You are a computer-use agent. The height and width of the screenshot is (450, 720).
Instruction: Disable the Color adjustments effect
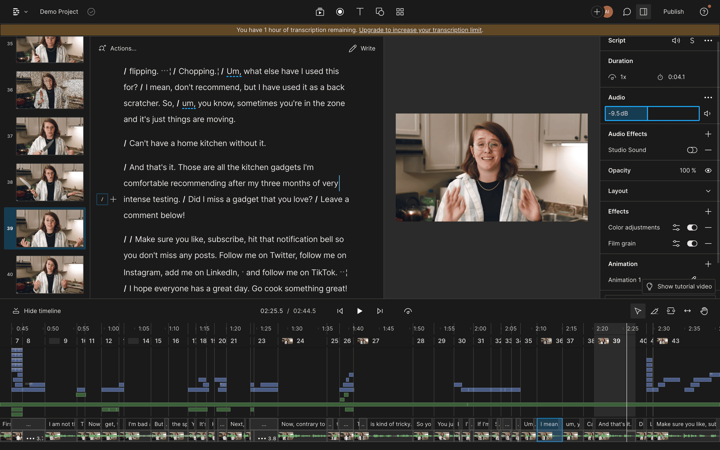coord(692,227)
